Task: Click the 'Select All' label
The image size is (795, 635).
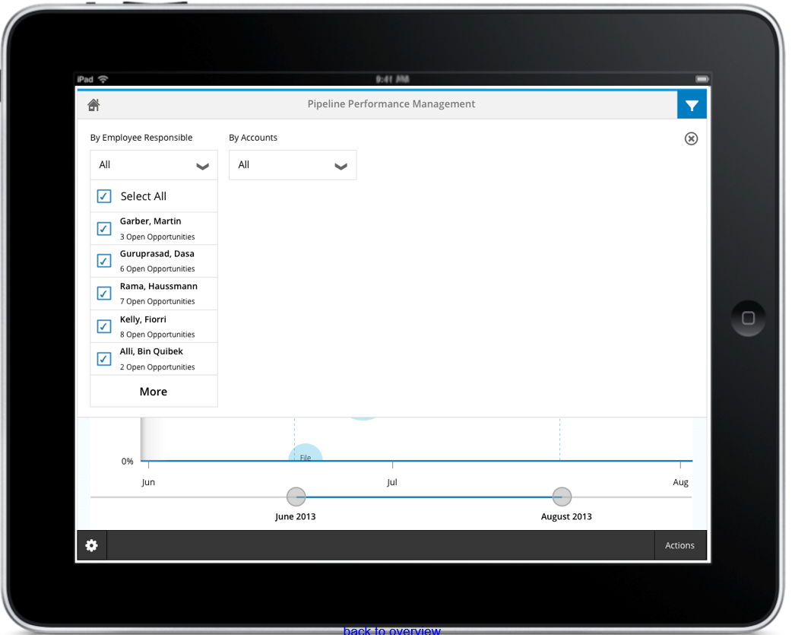Action: pos(144,196)
